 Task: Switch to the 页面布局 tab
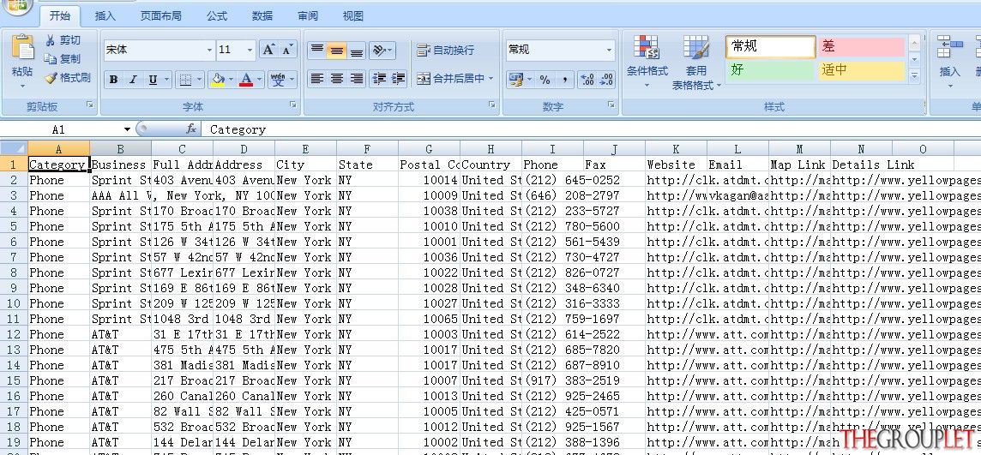click(161, 16)
